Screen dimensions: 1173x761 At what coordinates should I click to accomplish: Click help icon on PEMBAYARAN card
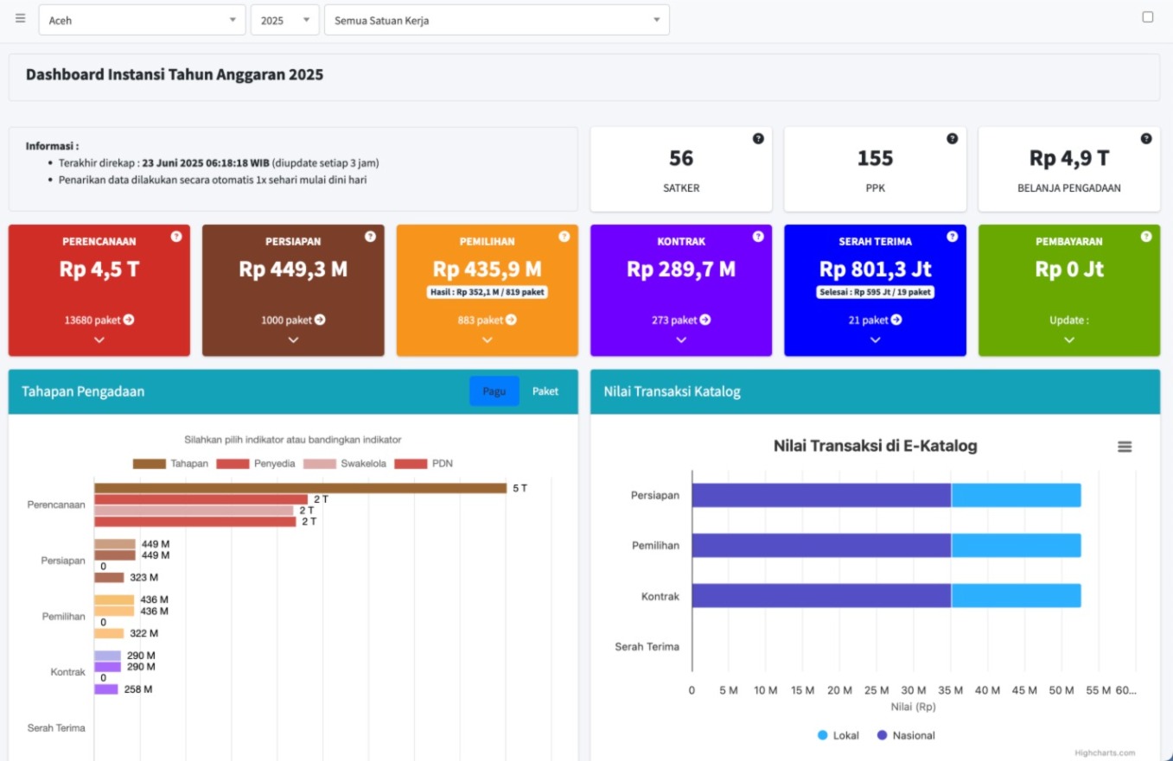[1146, 236]
